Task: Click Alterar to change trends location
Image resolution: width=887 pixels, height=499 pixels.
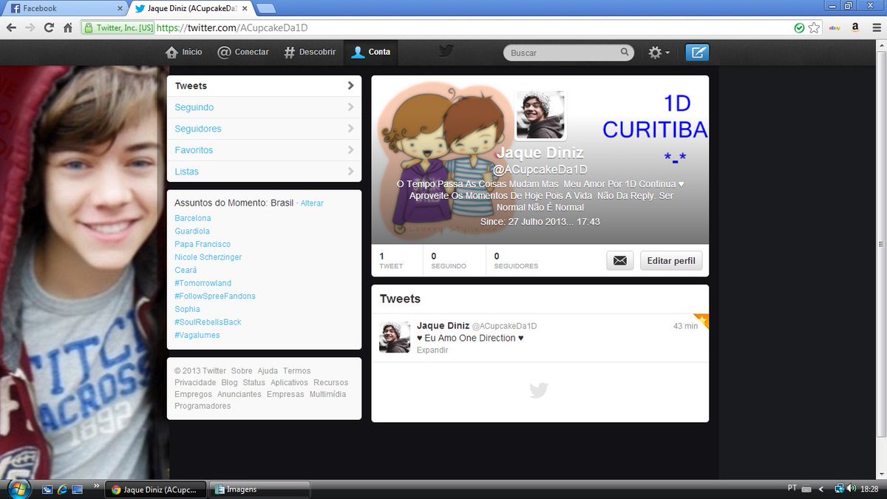Action: point(312,203)
